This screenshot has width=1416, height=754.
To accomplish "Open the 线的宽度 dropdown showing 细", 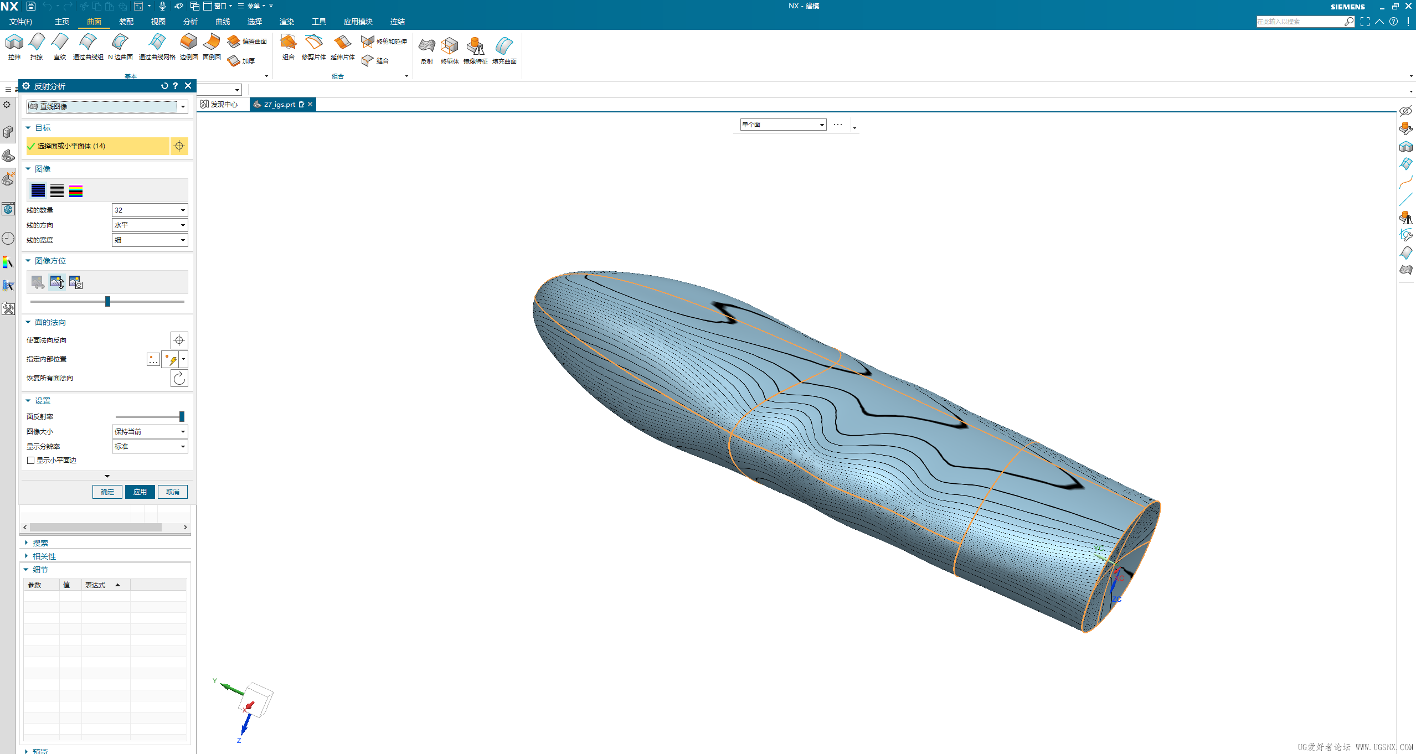I will (150, 240).
